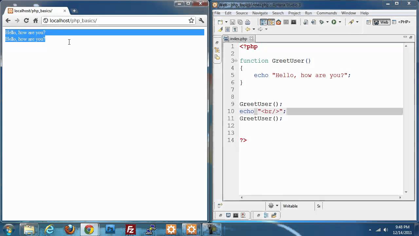Image resolution: width=419 pixels, height=236 pixels.
Task: Open the Search menu
Action: tap(278, 13)
